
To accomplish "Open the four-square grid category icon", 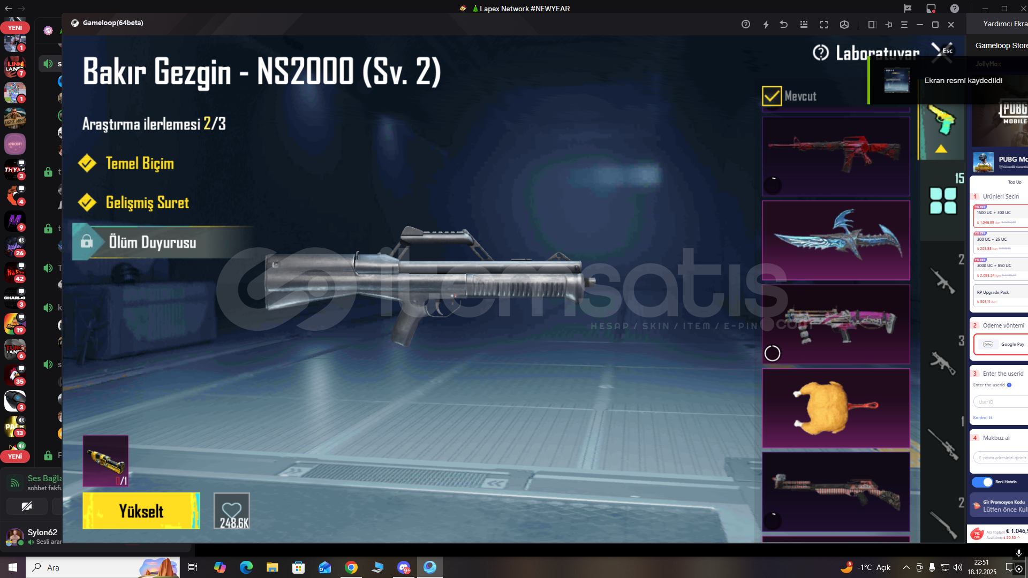I will click(943, 201).
